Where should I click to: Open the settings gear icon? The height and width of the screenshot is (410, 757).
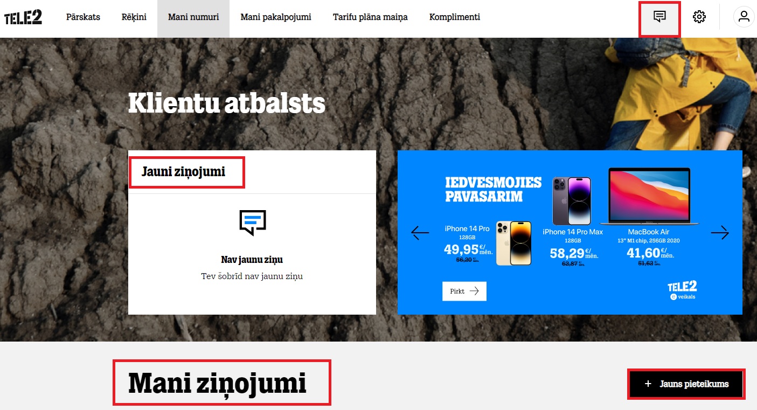point(699,17)
